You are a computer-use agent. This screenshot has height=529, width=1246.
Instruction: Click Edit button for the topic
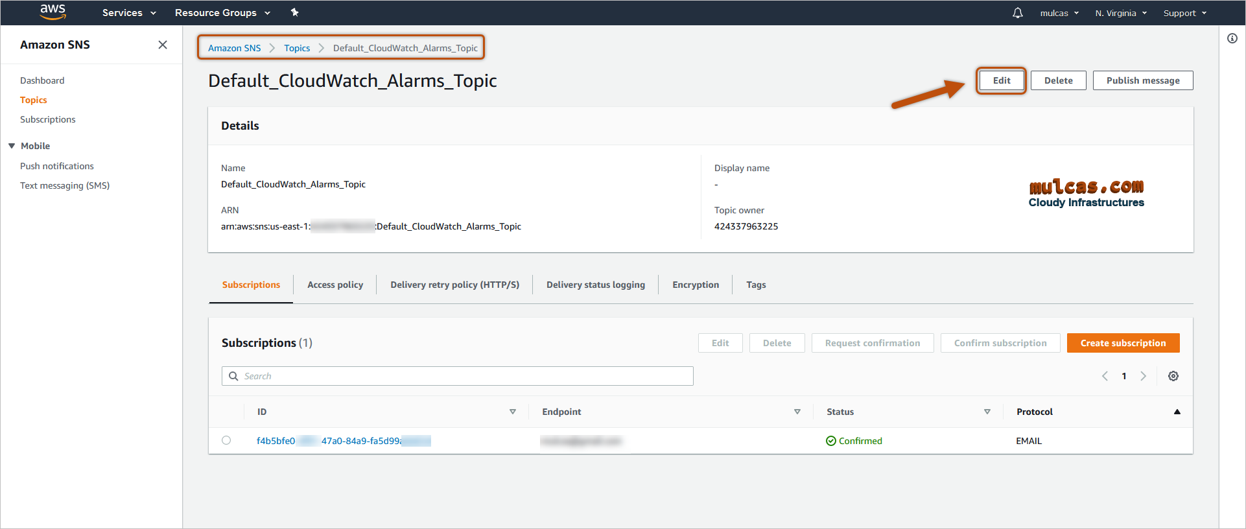click(1001, 80)
